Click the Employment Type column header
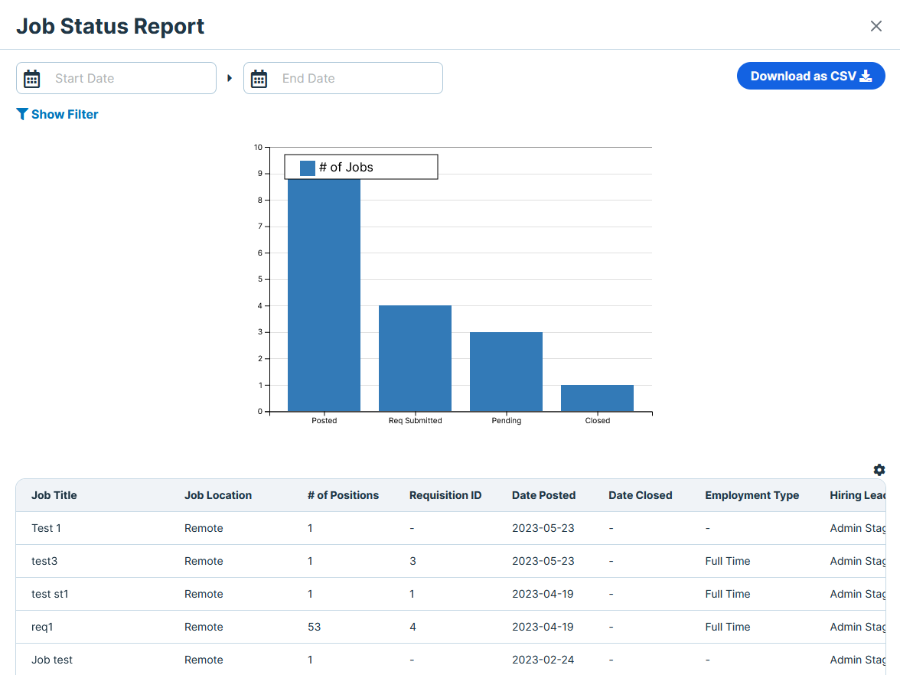The width and height of the screenshot is (900, 675). pos(752,495)
